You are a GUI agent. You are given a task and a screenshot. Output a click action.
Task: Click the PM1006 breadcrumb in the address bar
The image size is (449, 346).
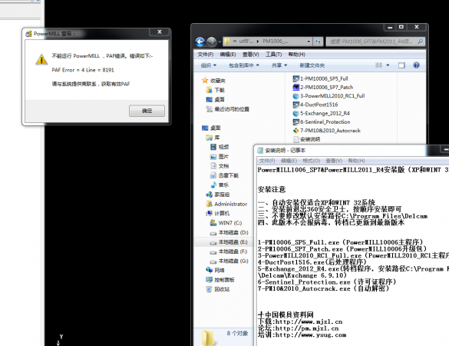click(x=276, y=42)
